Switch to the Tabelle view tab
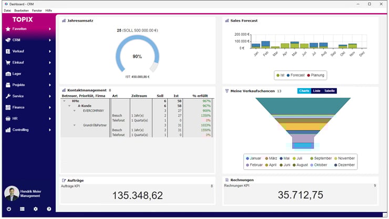Screen dimensions: 389x219 click(329, 91)
